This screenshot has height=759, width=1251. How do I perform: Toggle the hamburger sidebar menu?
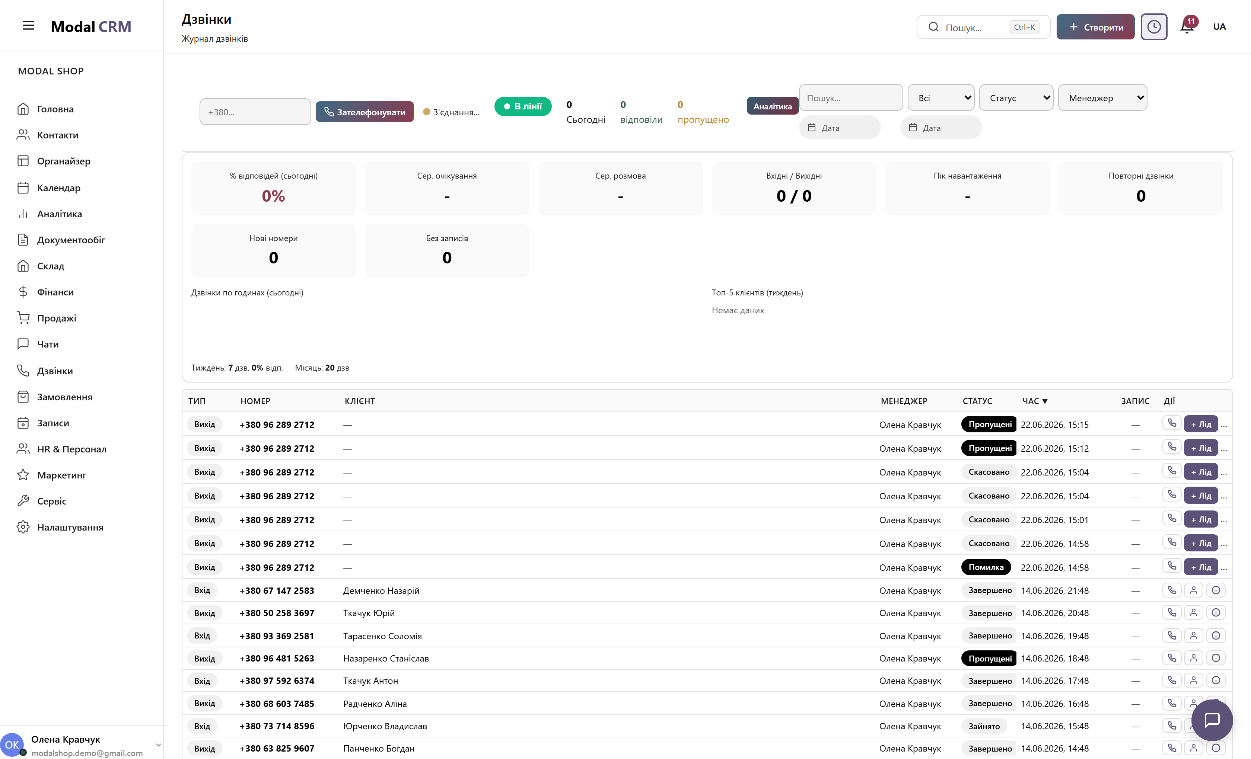(x=28, y=26)
